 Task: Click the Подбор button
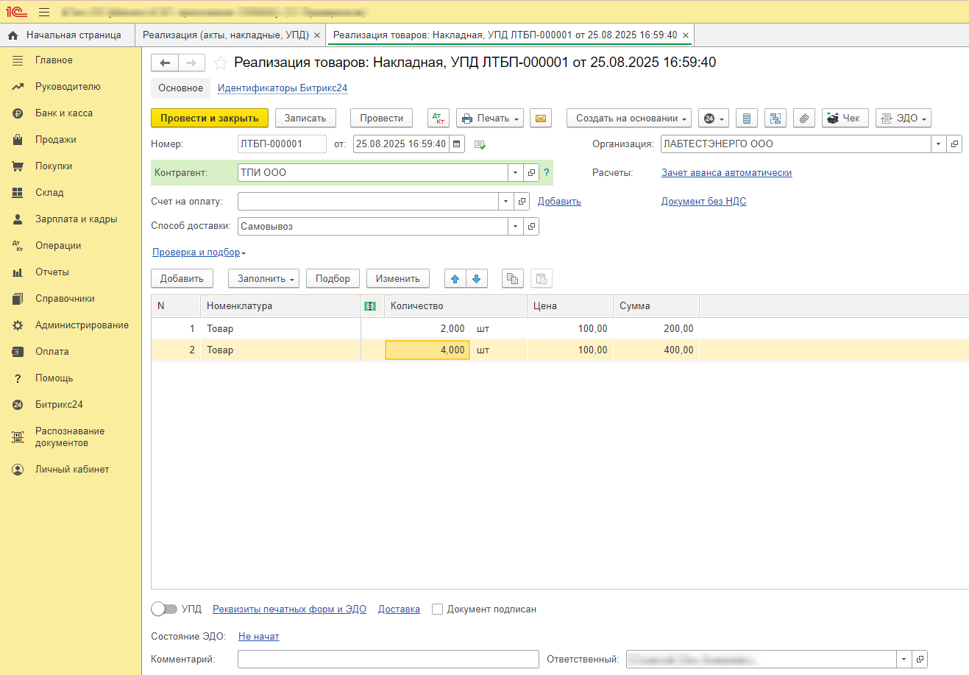click(333, 279)
